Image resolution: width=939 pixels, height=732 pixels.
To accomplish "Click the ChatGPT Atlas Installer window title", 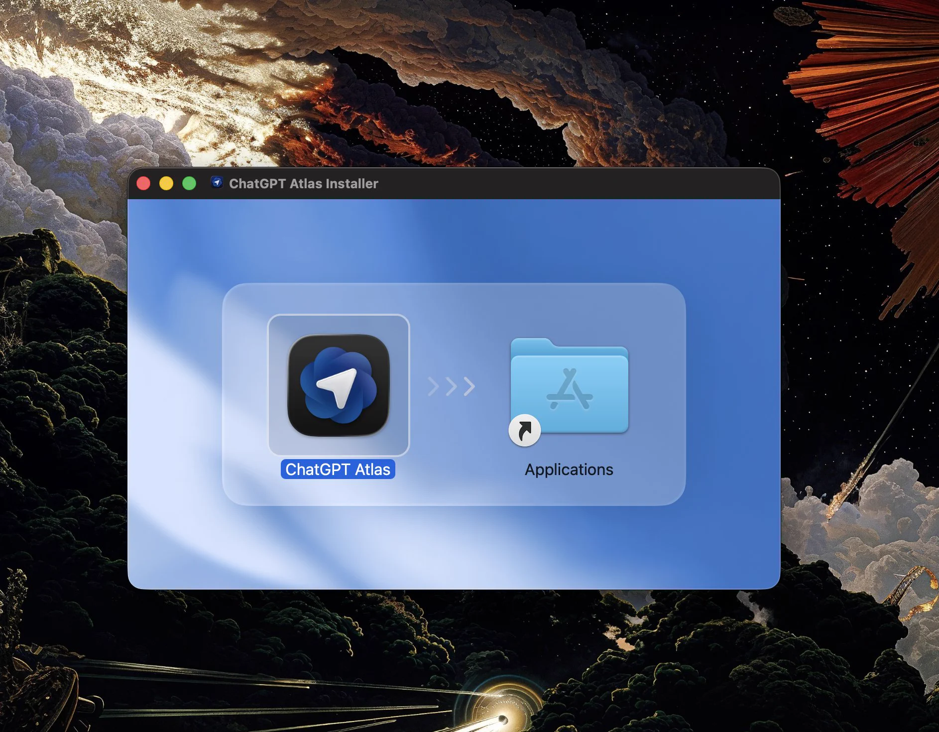I will pyautogui.click(x=303, y=184).
